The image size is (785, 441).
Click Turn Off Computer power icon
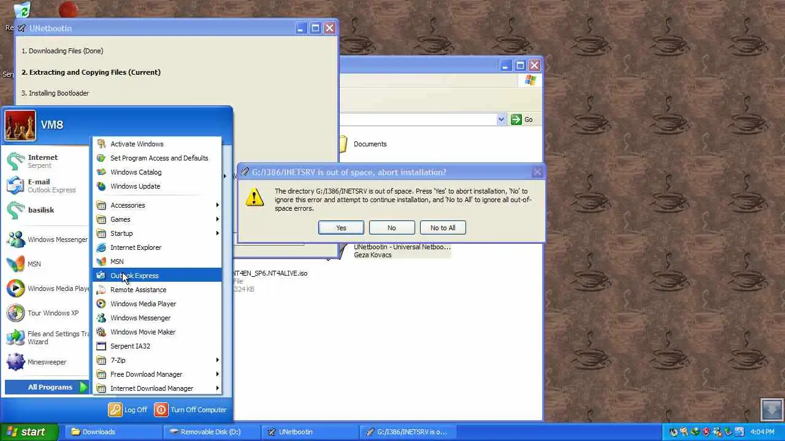tap(161, 410)
